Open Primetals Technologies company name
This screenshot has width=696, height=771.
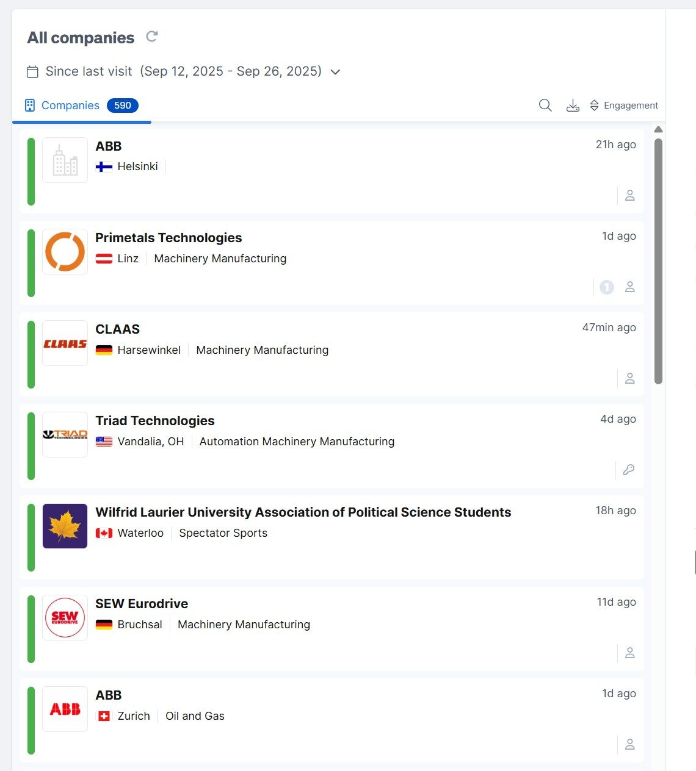pos(169,238)
